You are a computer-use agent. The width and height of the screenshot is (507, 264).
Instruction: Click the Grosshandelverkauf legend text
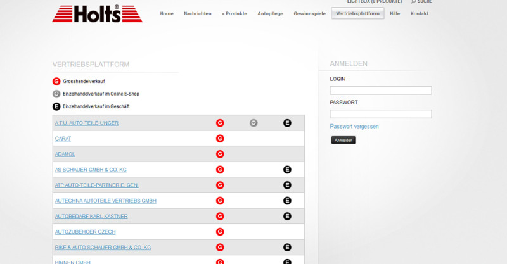84,81
